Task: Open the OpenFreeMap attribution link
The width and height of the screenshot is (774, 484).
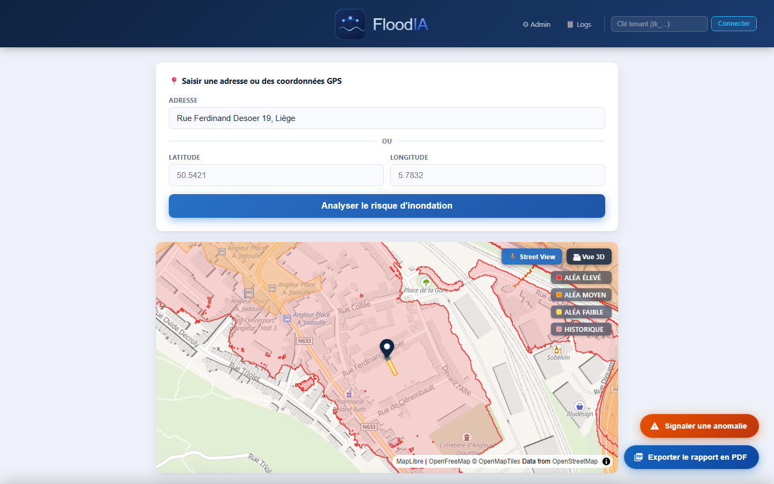Action: click(x=449, y=461)
